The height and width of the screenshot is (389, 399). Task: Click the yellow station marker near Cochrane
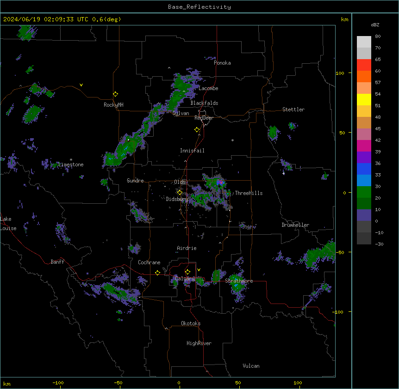pyautogui.click(x=157, y=273)
